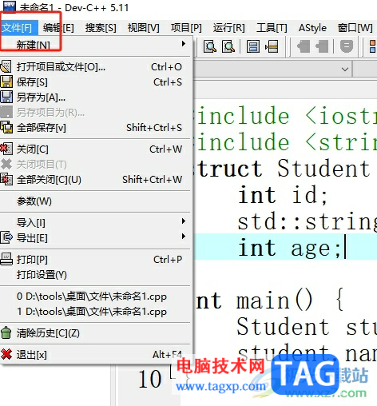The width and height of the screenshot is (377, 406).
Task: Click the 'struct Student' code line
Action: click(x=284, y=169)
